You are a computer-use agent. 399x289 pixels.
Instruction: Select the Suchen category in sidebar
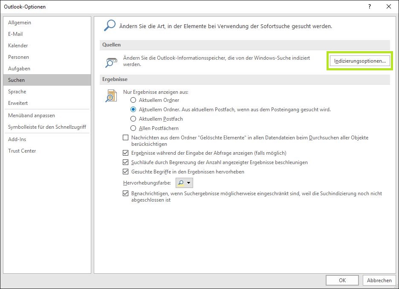click(x=47, y=80)
